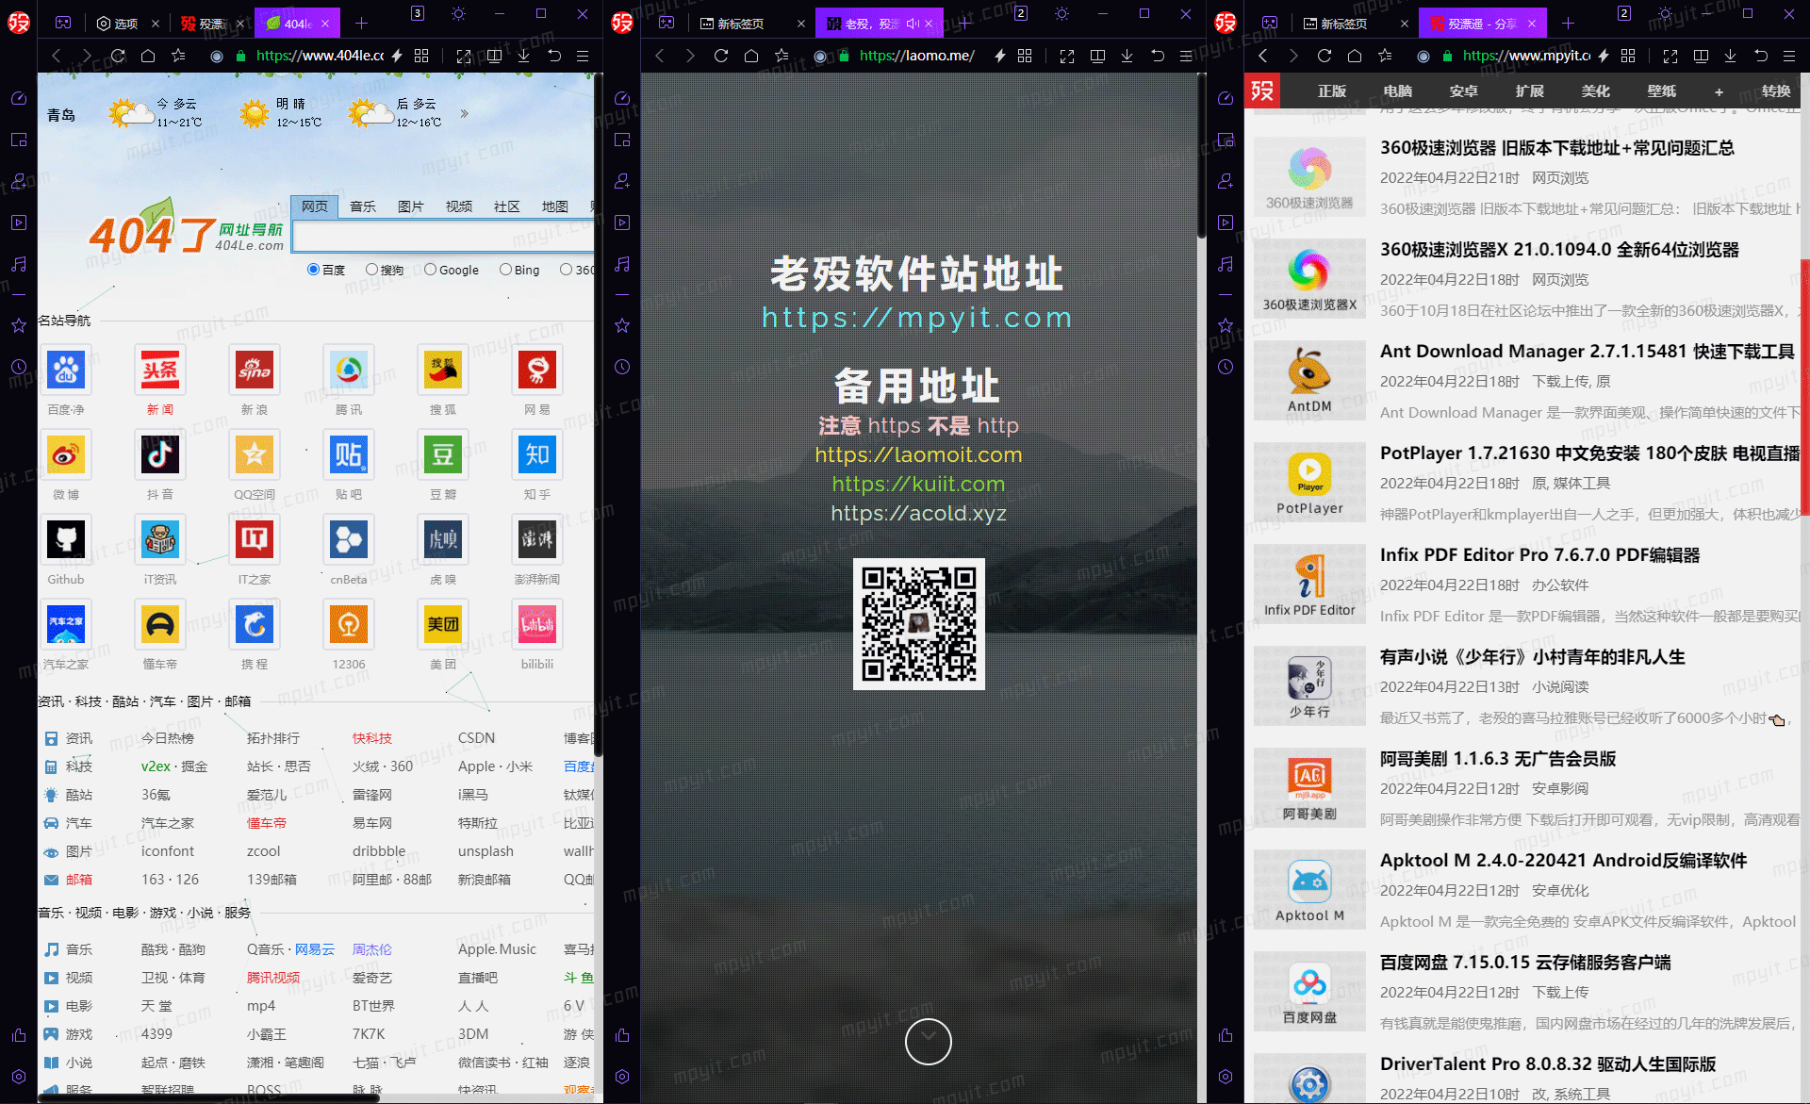Select the 百度 search engine radio
Screen dimensions: 1810x1104
[x=314, y=270]
